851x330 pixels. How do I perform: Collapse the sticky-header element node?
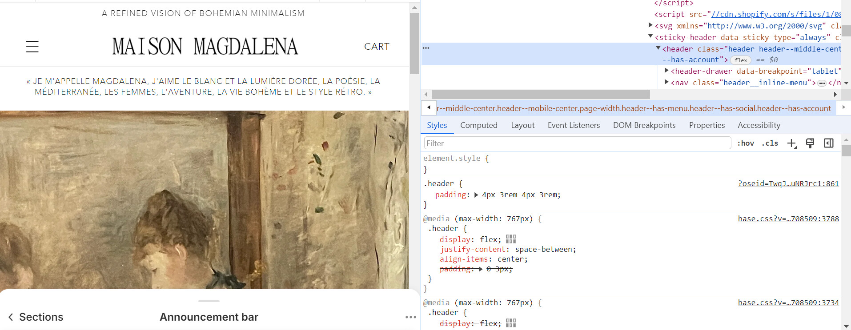[650, 36]
